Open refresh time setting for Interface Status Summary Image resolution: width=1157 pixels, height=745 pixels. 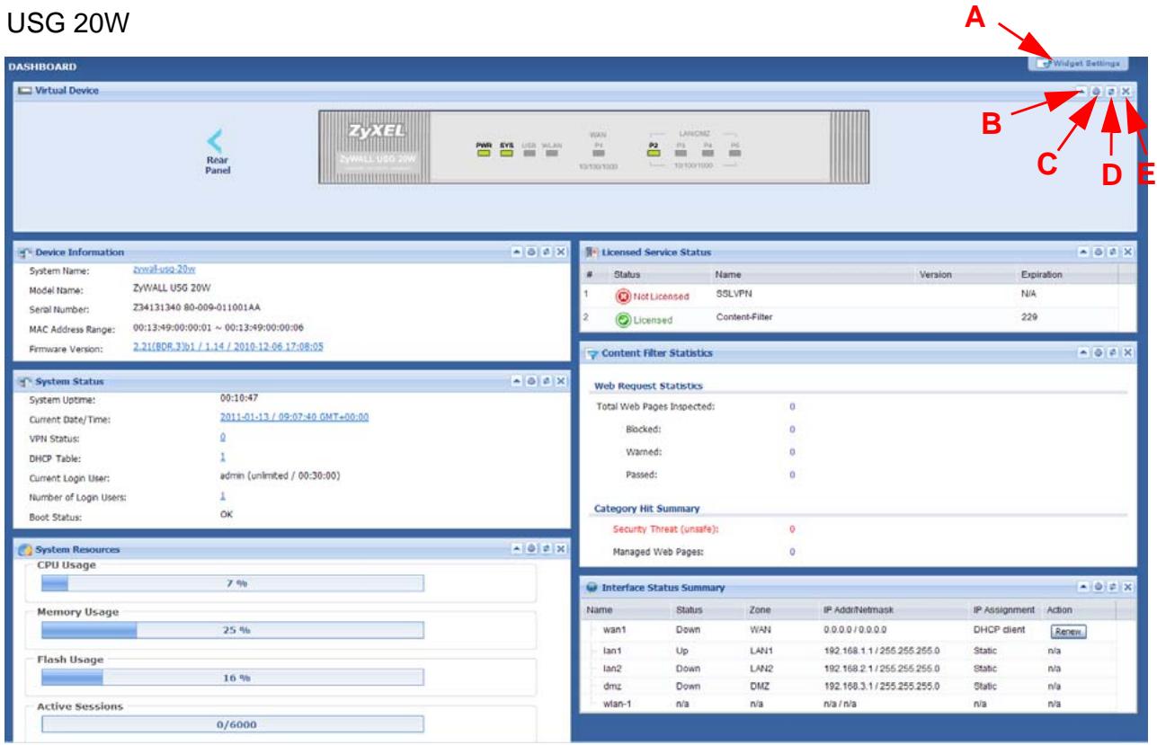(x=1098, y=587)
